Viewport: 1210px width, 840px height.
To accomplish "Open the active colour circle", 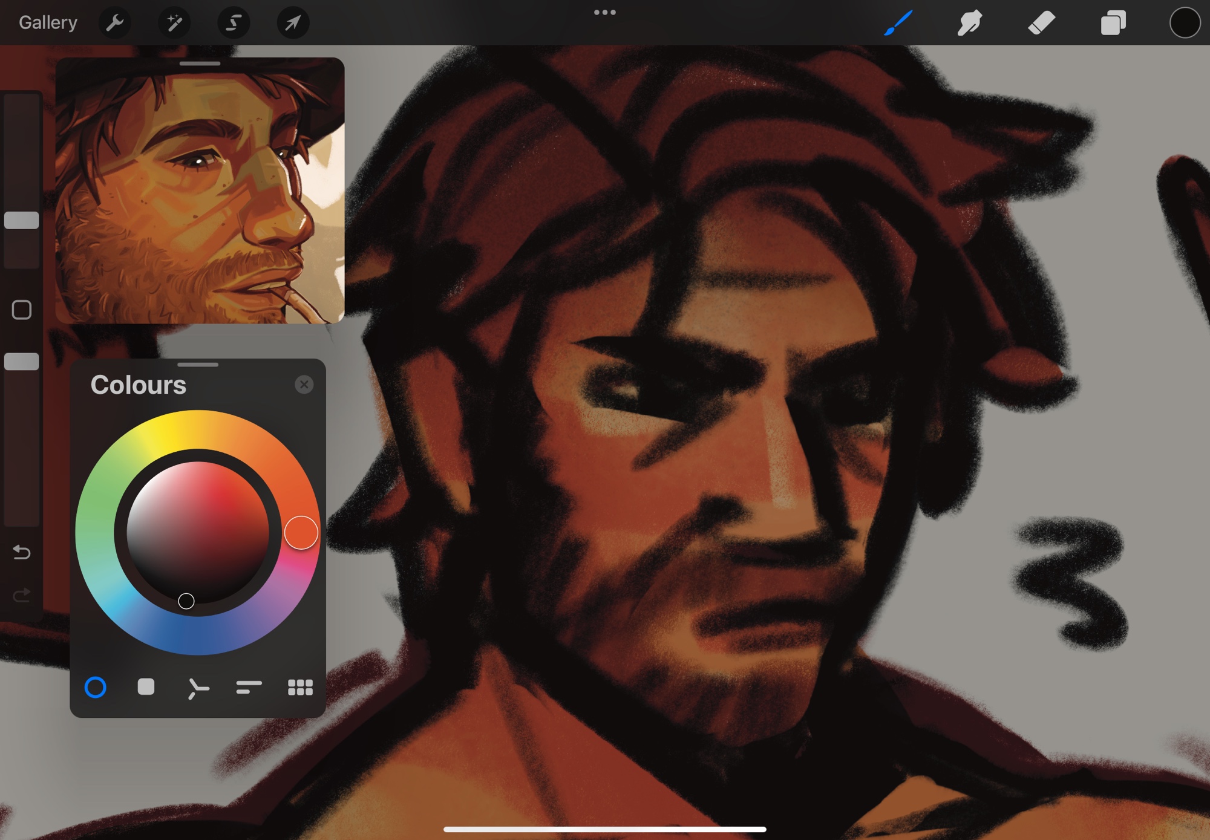I will (1184, 23).
